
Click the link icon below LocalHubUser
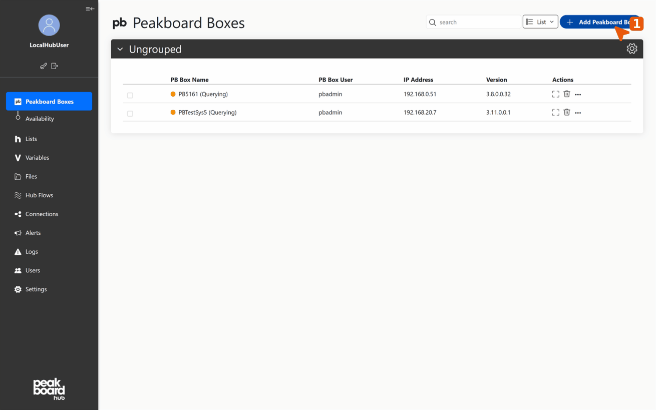tap(43, 66)
